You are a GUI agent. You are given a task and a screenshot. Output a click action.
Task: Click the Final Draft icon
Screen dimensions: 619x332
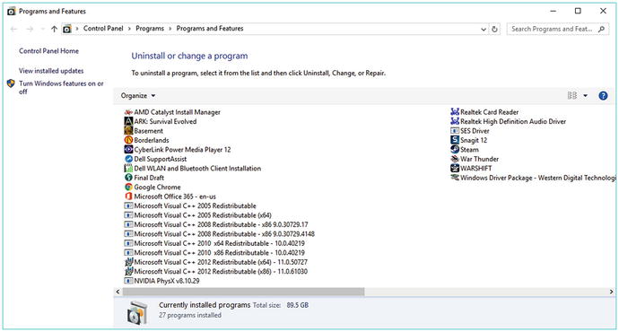click(x=128, y=178)
